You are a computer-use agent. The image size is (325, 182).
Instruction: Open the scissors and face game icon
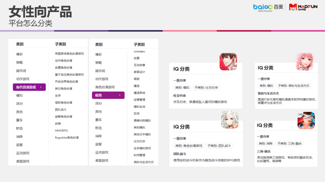click(x=306, y=120)
